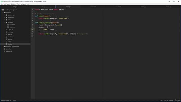
Task: Open admin.py in the project tree
Action: [10, 32]
